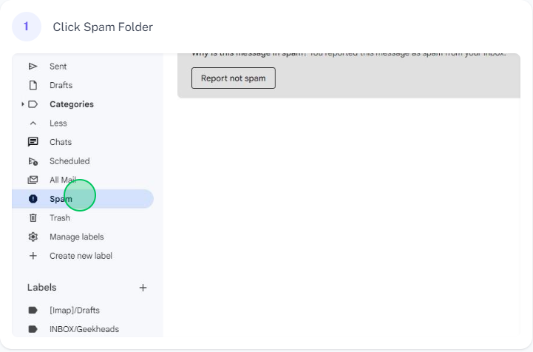533x352 pixels.
Task: Click the Manage labels gear icon
Action: pos(33,237)
